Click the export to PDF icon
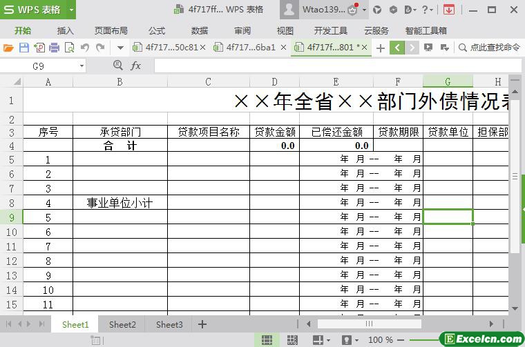This screenshot has width=525, height=347. [39, 48]
